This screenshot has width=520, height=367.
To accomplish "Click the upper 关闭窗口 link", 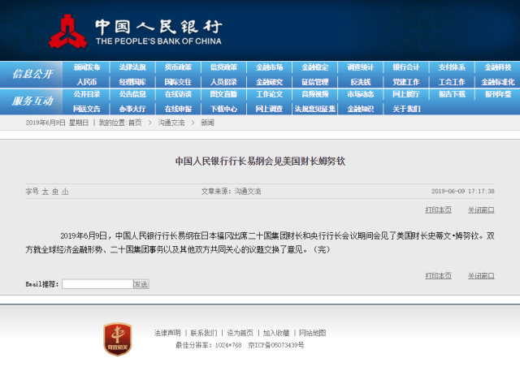I will tap(481, 209).
